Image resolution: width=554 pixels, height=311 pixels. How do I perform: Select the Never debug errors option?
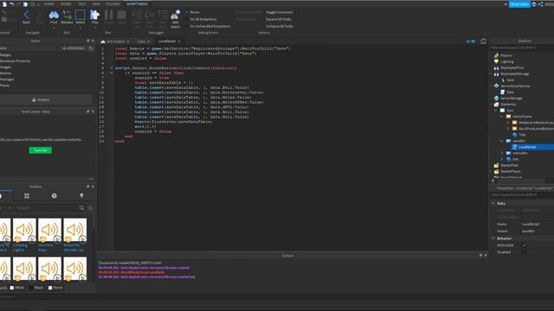[x=192, y=12]
